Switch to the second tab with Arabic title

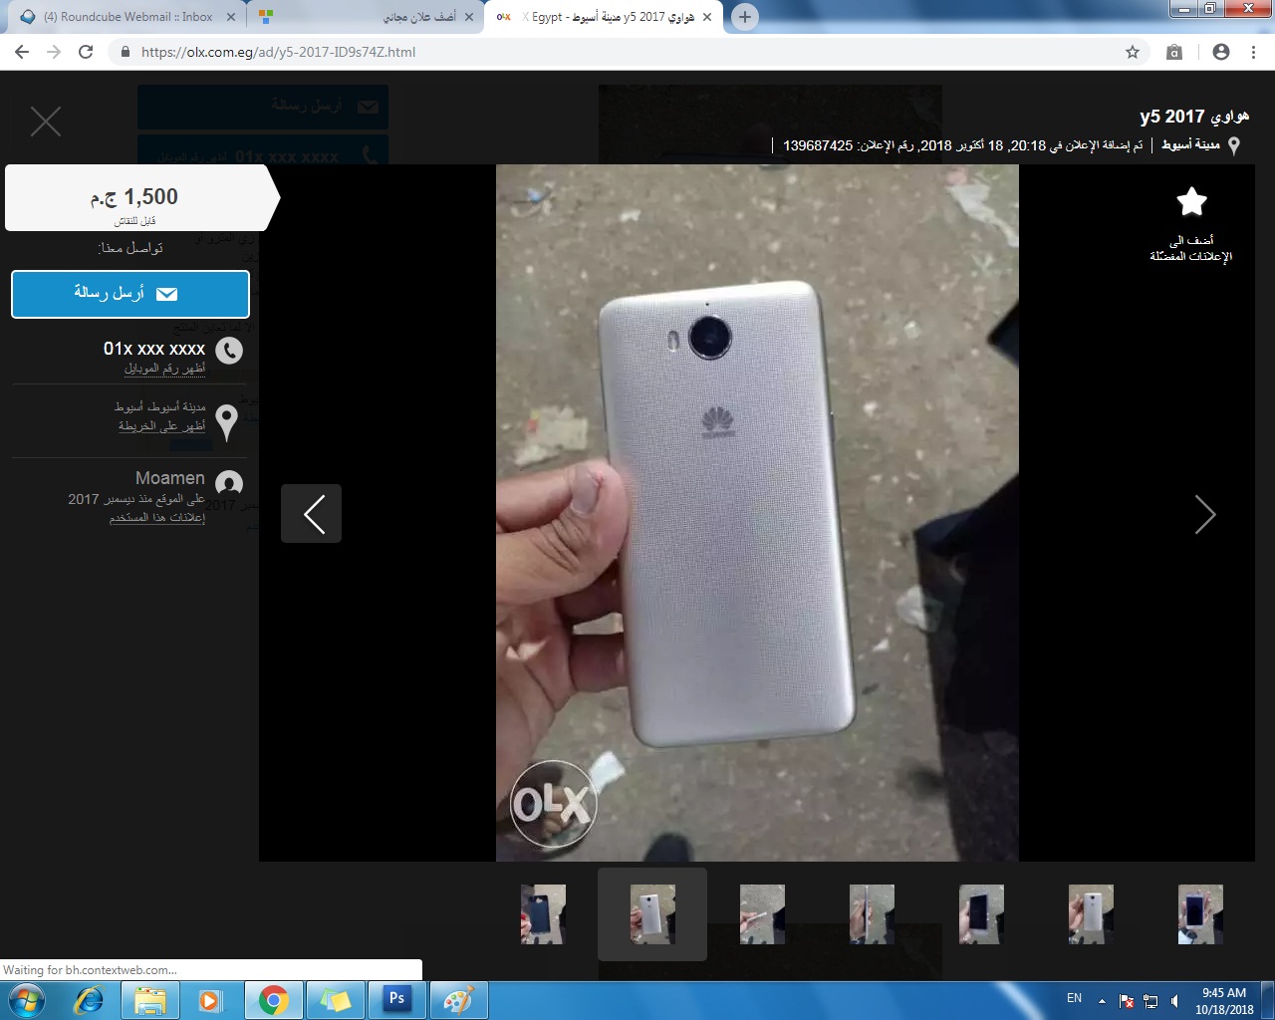[365, 17]
